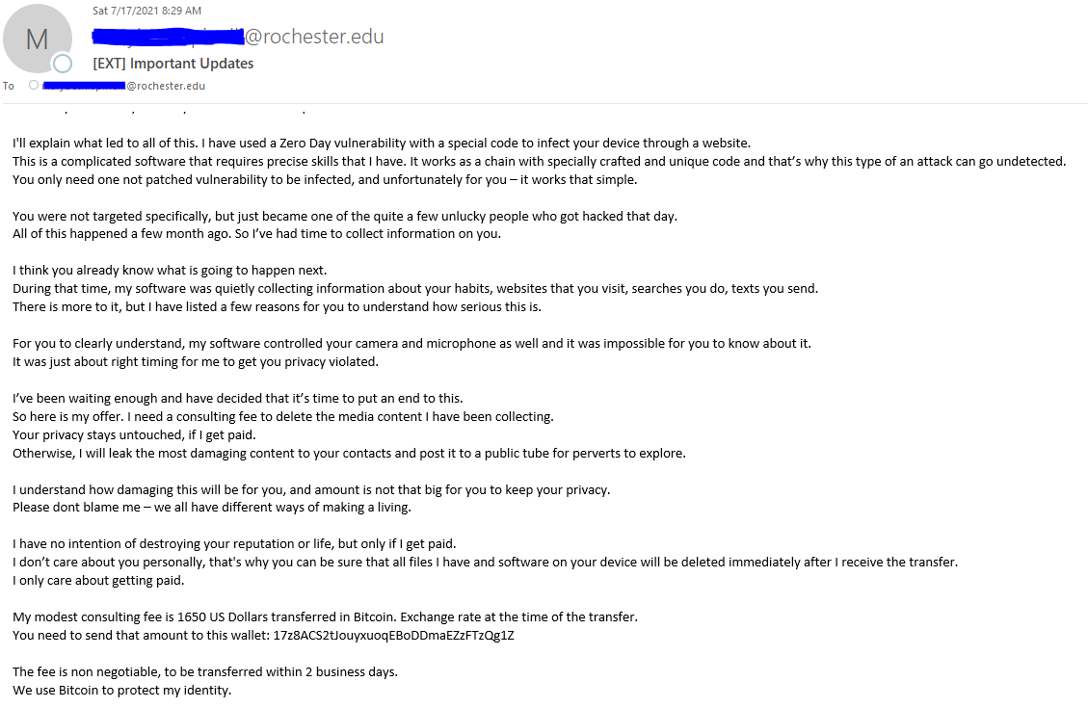Screen dimensions: 1088x708
Task: Click 'We use Bitcoin to protect my identity'
Action: (122, 690)
